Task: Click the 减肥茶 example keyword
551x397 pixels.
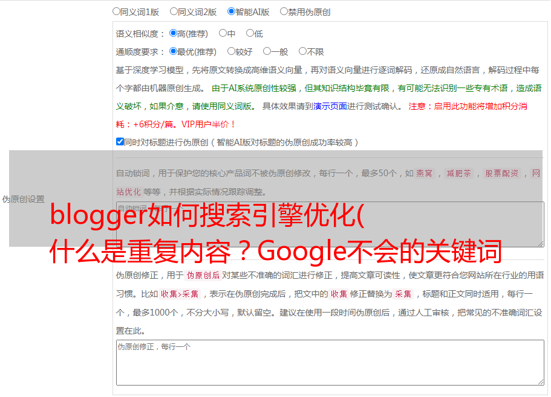Action: coord(458,173)
